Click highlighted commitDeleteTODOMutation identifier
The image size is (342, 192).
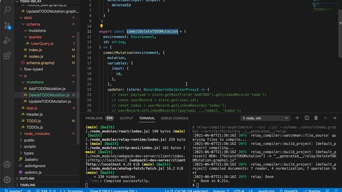pyautogui.click(x=152, y=31)
